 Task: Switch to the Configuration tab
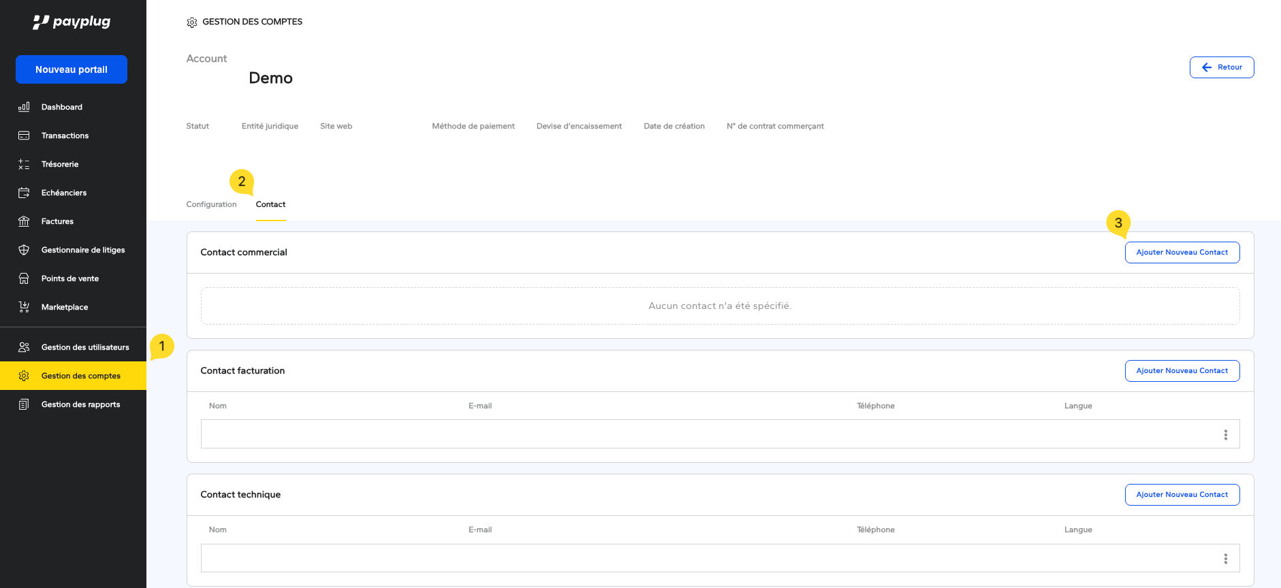pos(211,205)
